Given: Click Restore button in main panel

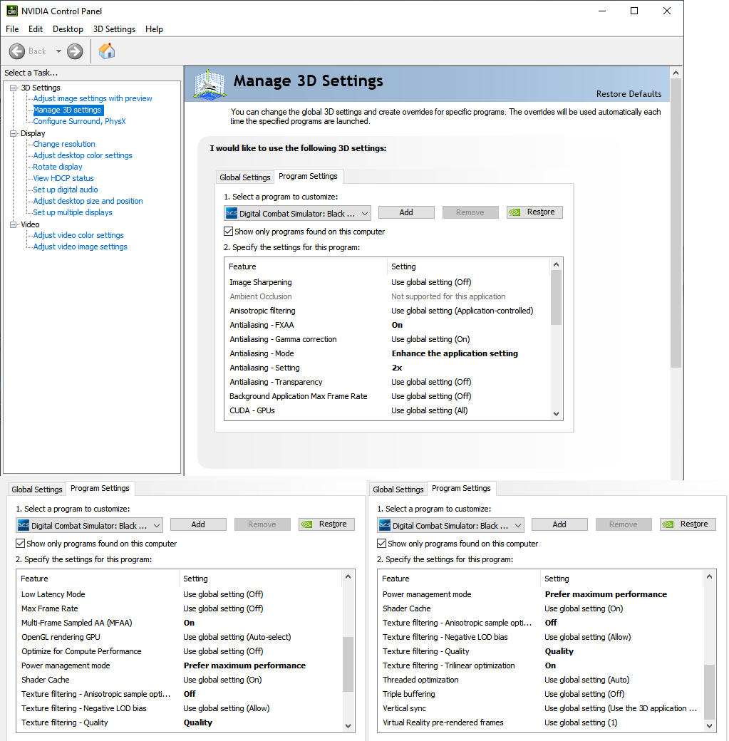Looking at the screenshot, I should [534, 212].
